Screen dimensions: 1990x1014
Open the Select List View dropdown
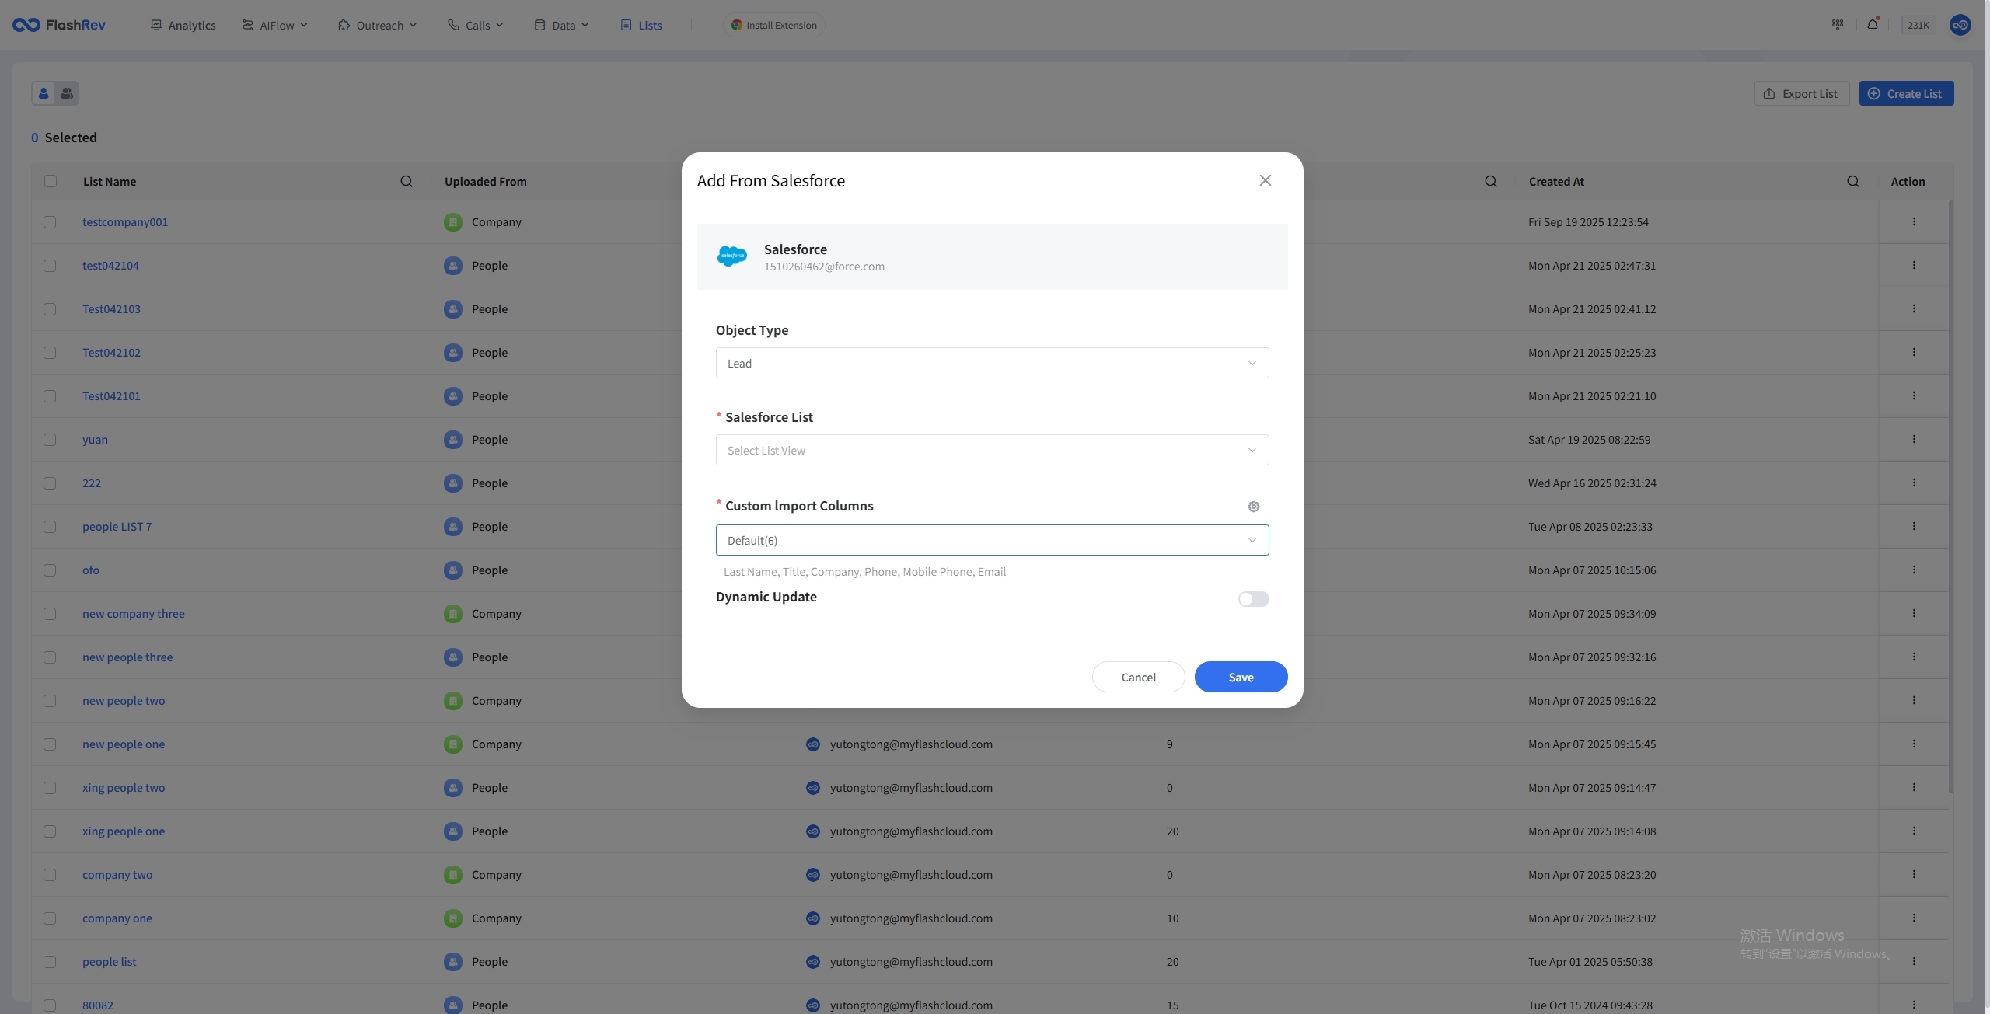coord(991,450)
